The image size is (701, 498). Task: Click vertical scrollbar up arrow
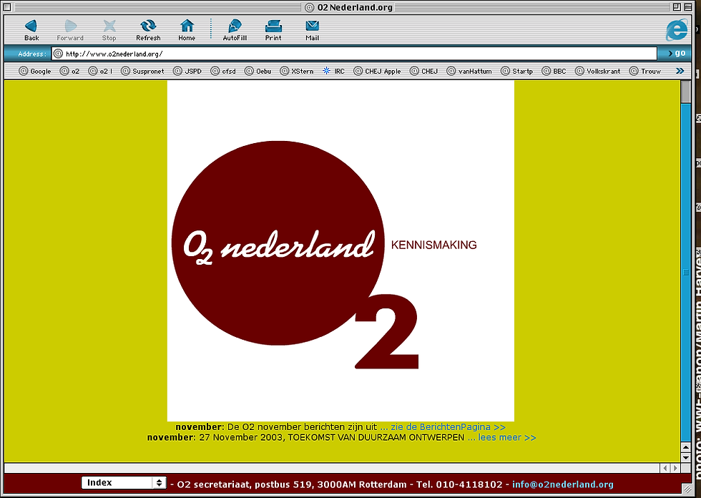[686, 447]
